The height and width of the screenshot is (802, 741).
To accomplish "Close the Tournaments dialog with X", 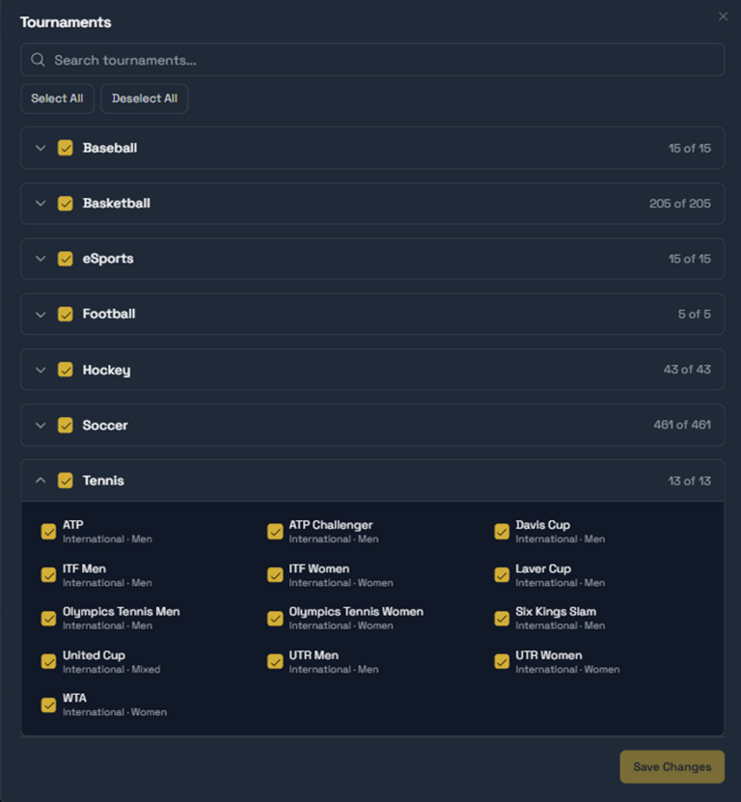I will click(724, 16).
